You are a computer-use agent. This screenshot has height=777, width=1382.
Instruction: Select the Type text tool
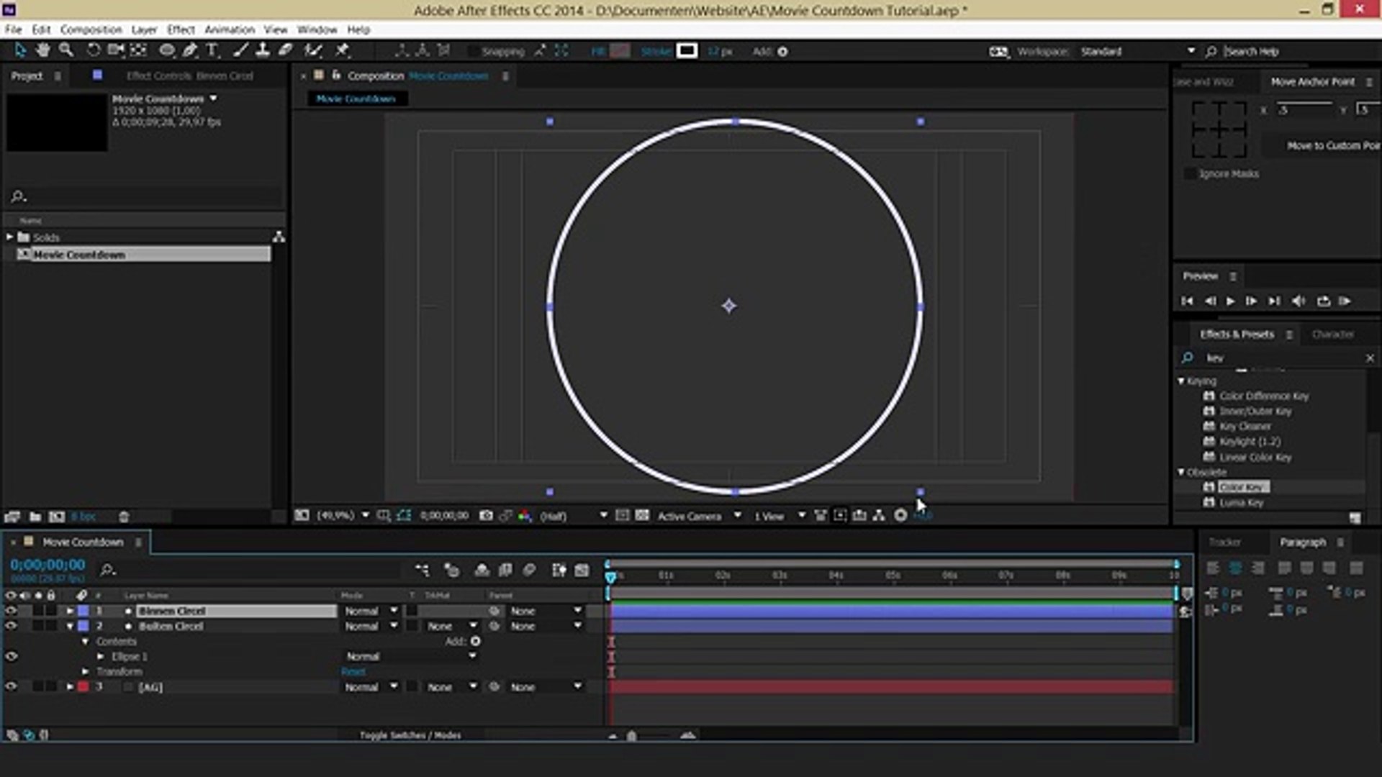click(x=212, y=50)
